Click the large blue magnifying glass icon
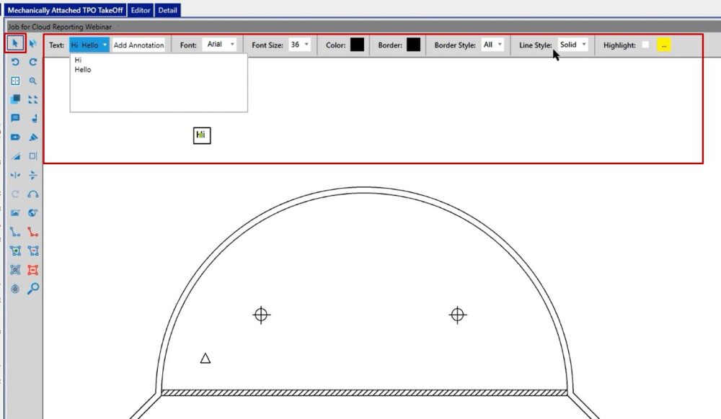The image size is (721, 419). pos(33,289)
